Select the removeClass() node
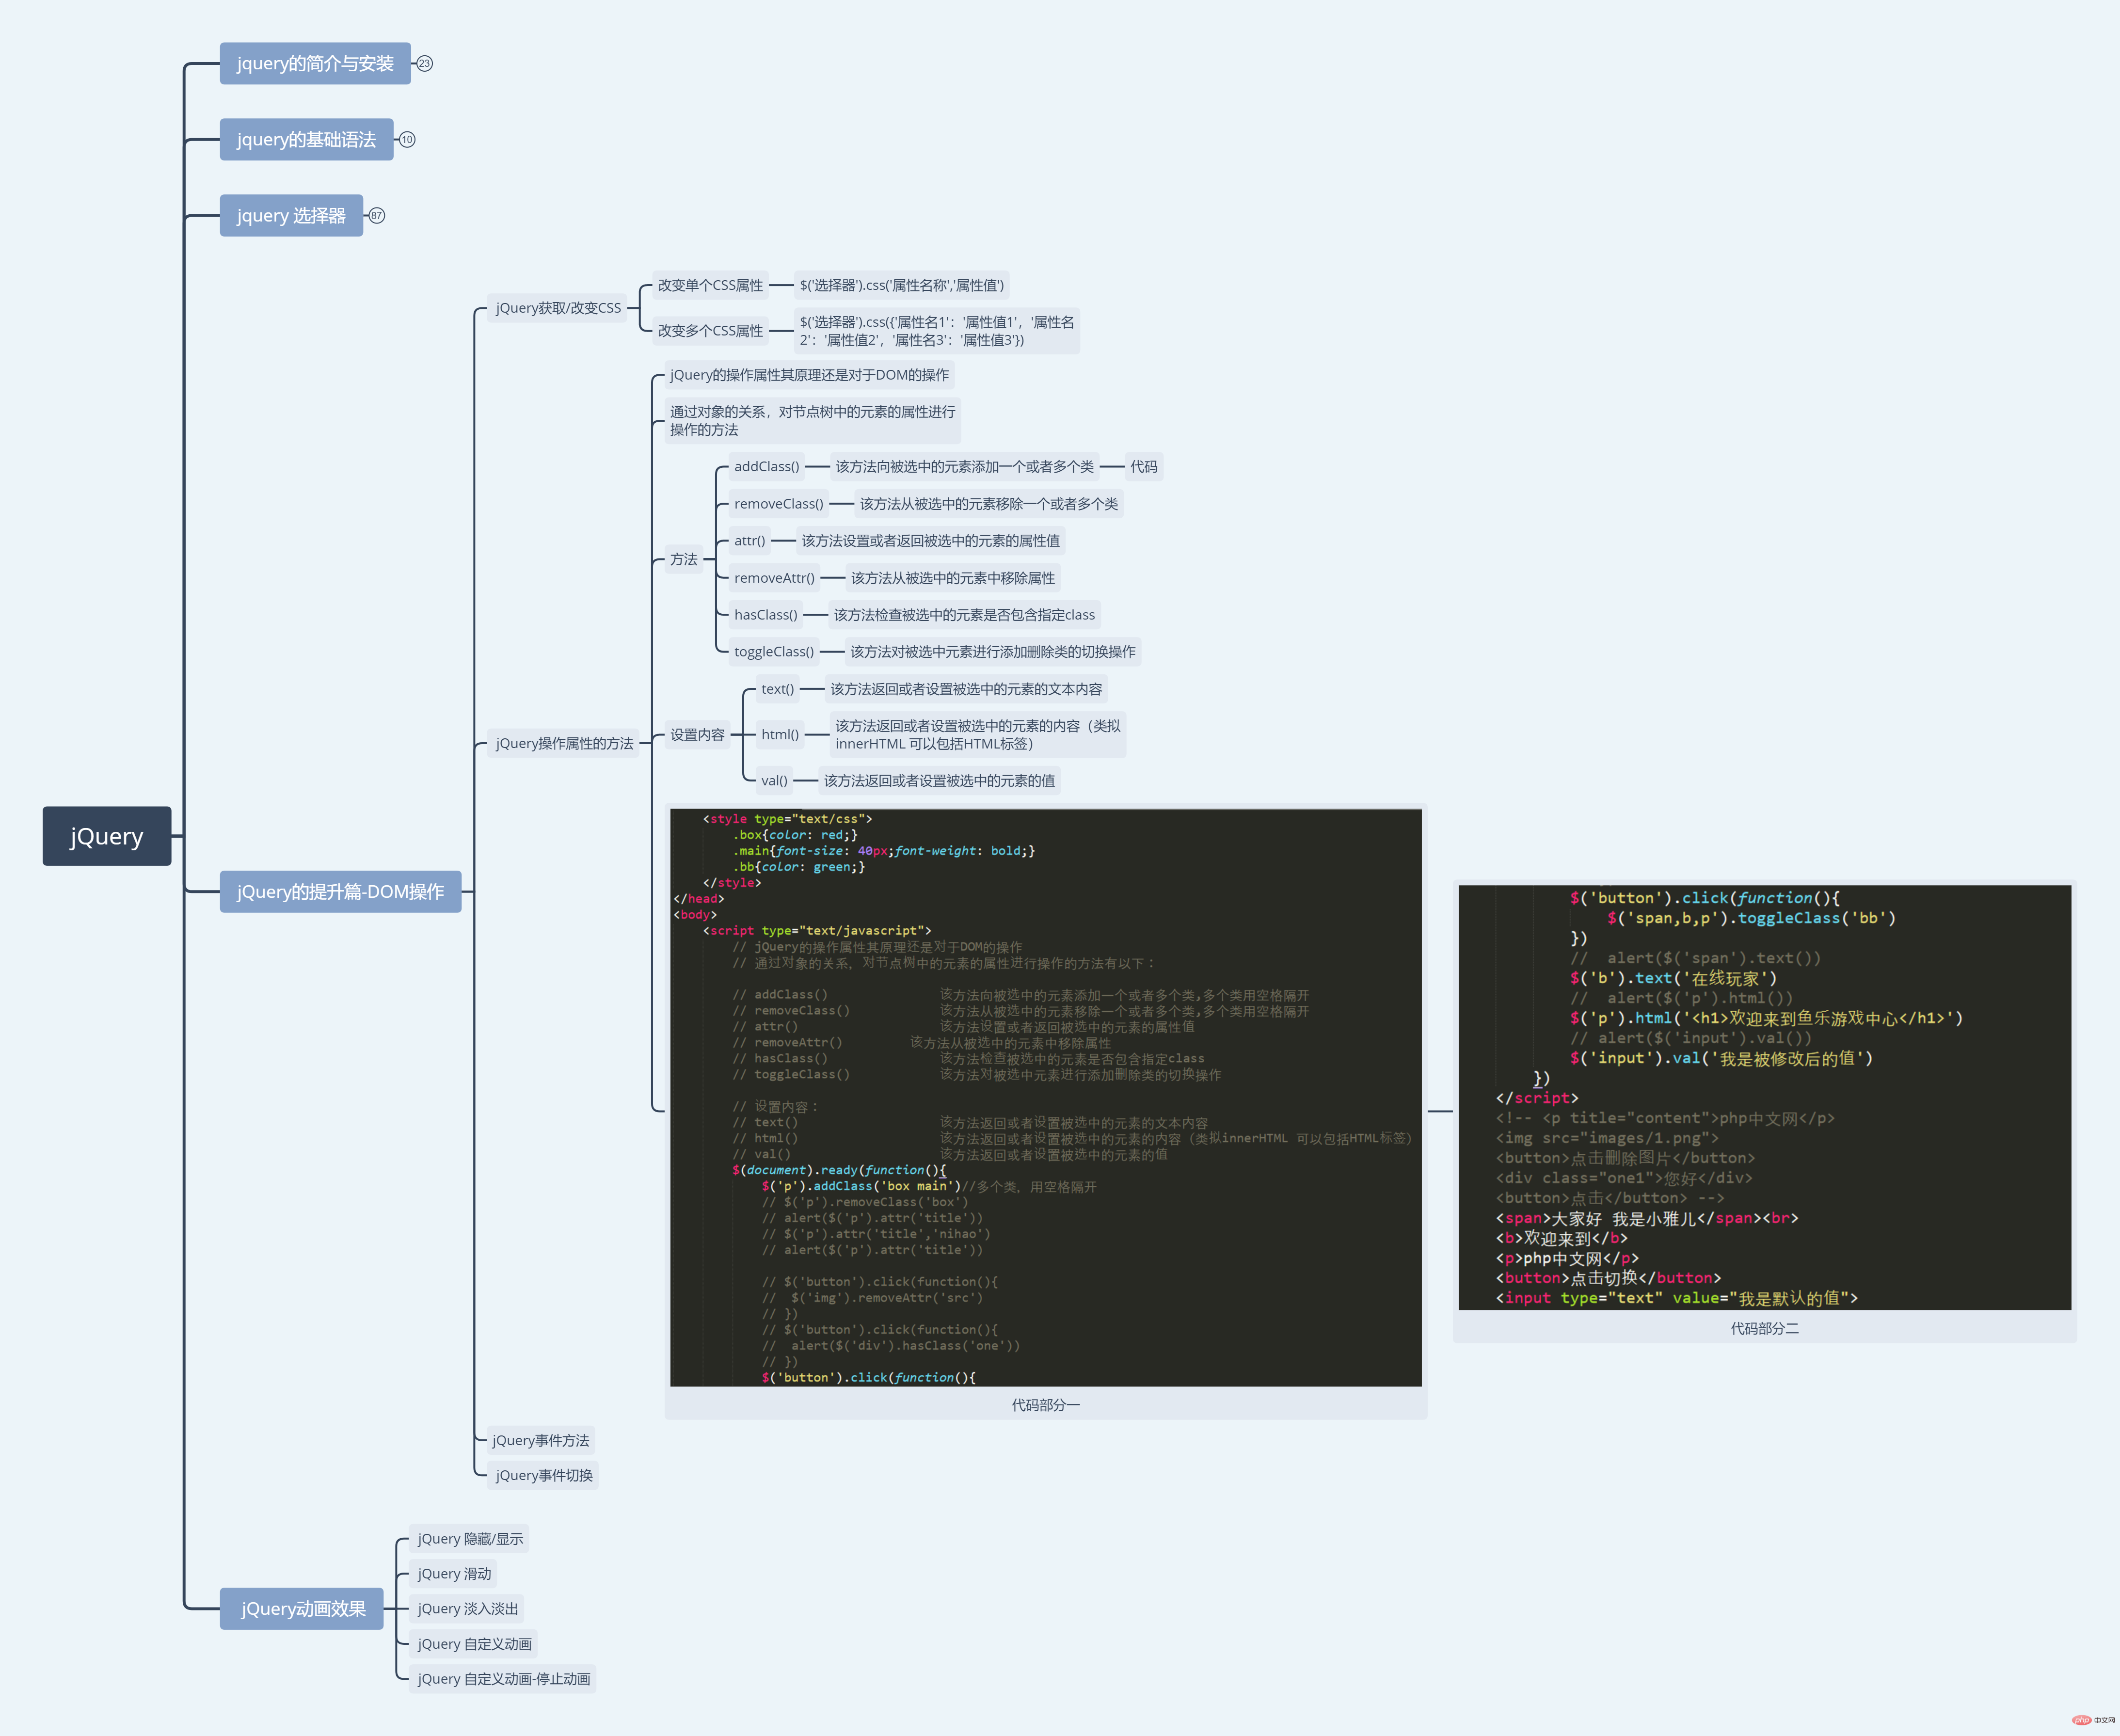This screenshot has height=1736, width=2120. pyautogui.click(x=779, y=504)
